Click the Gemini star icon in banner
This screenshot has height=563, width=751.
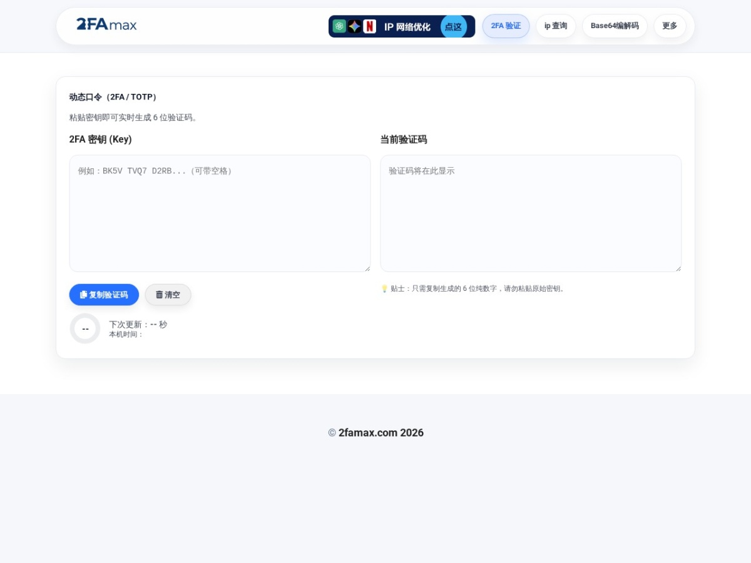click(x=355, y=26)
